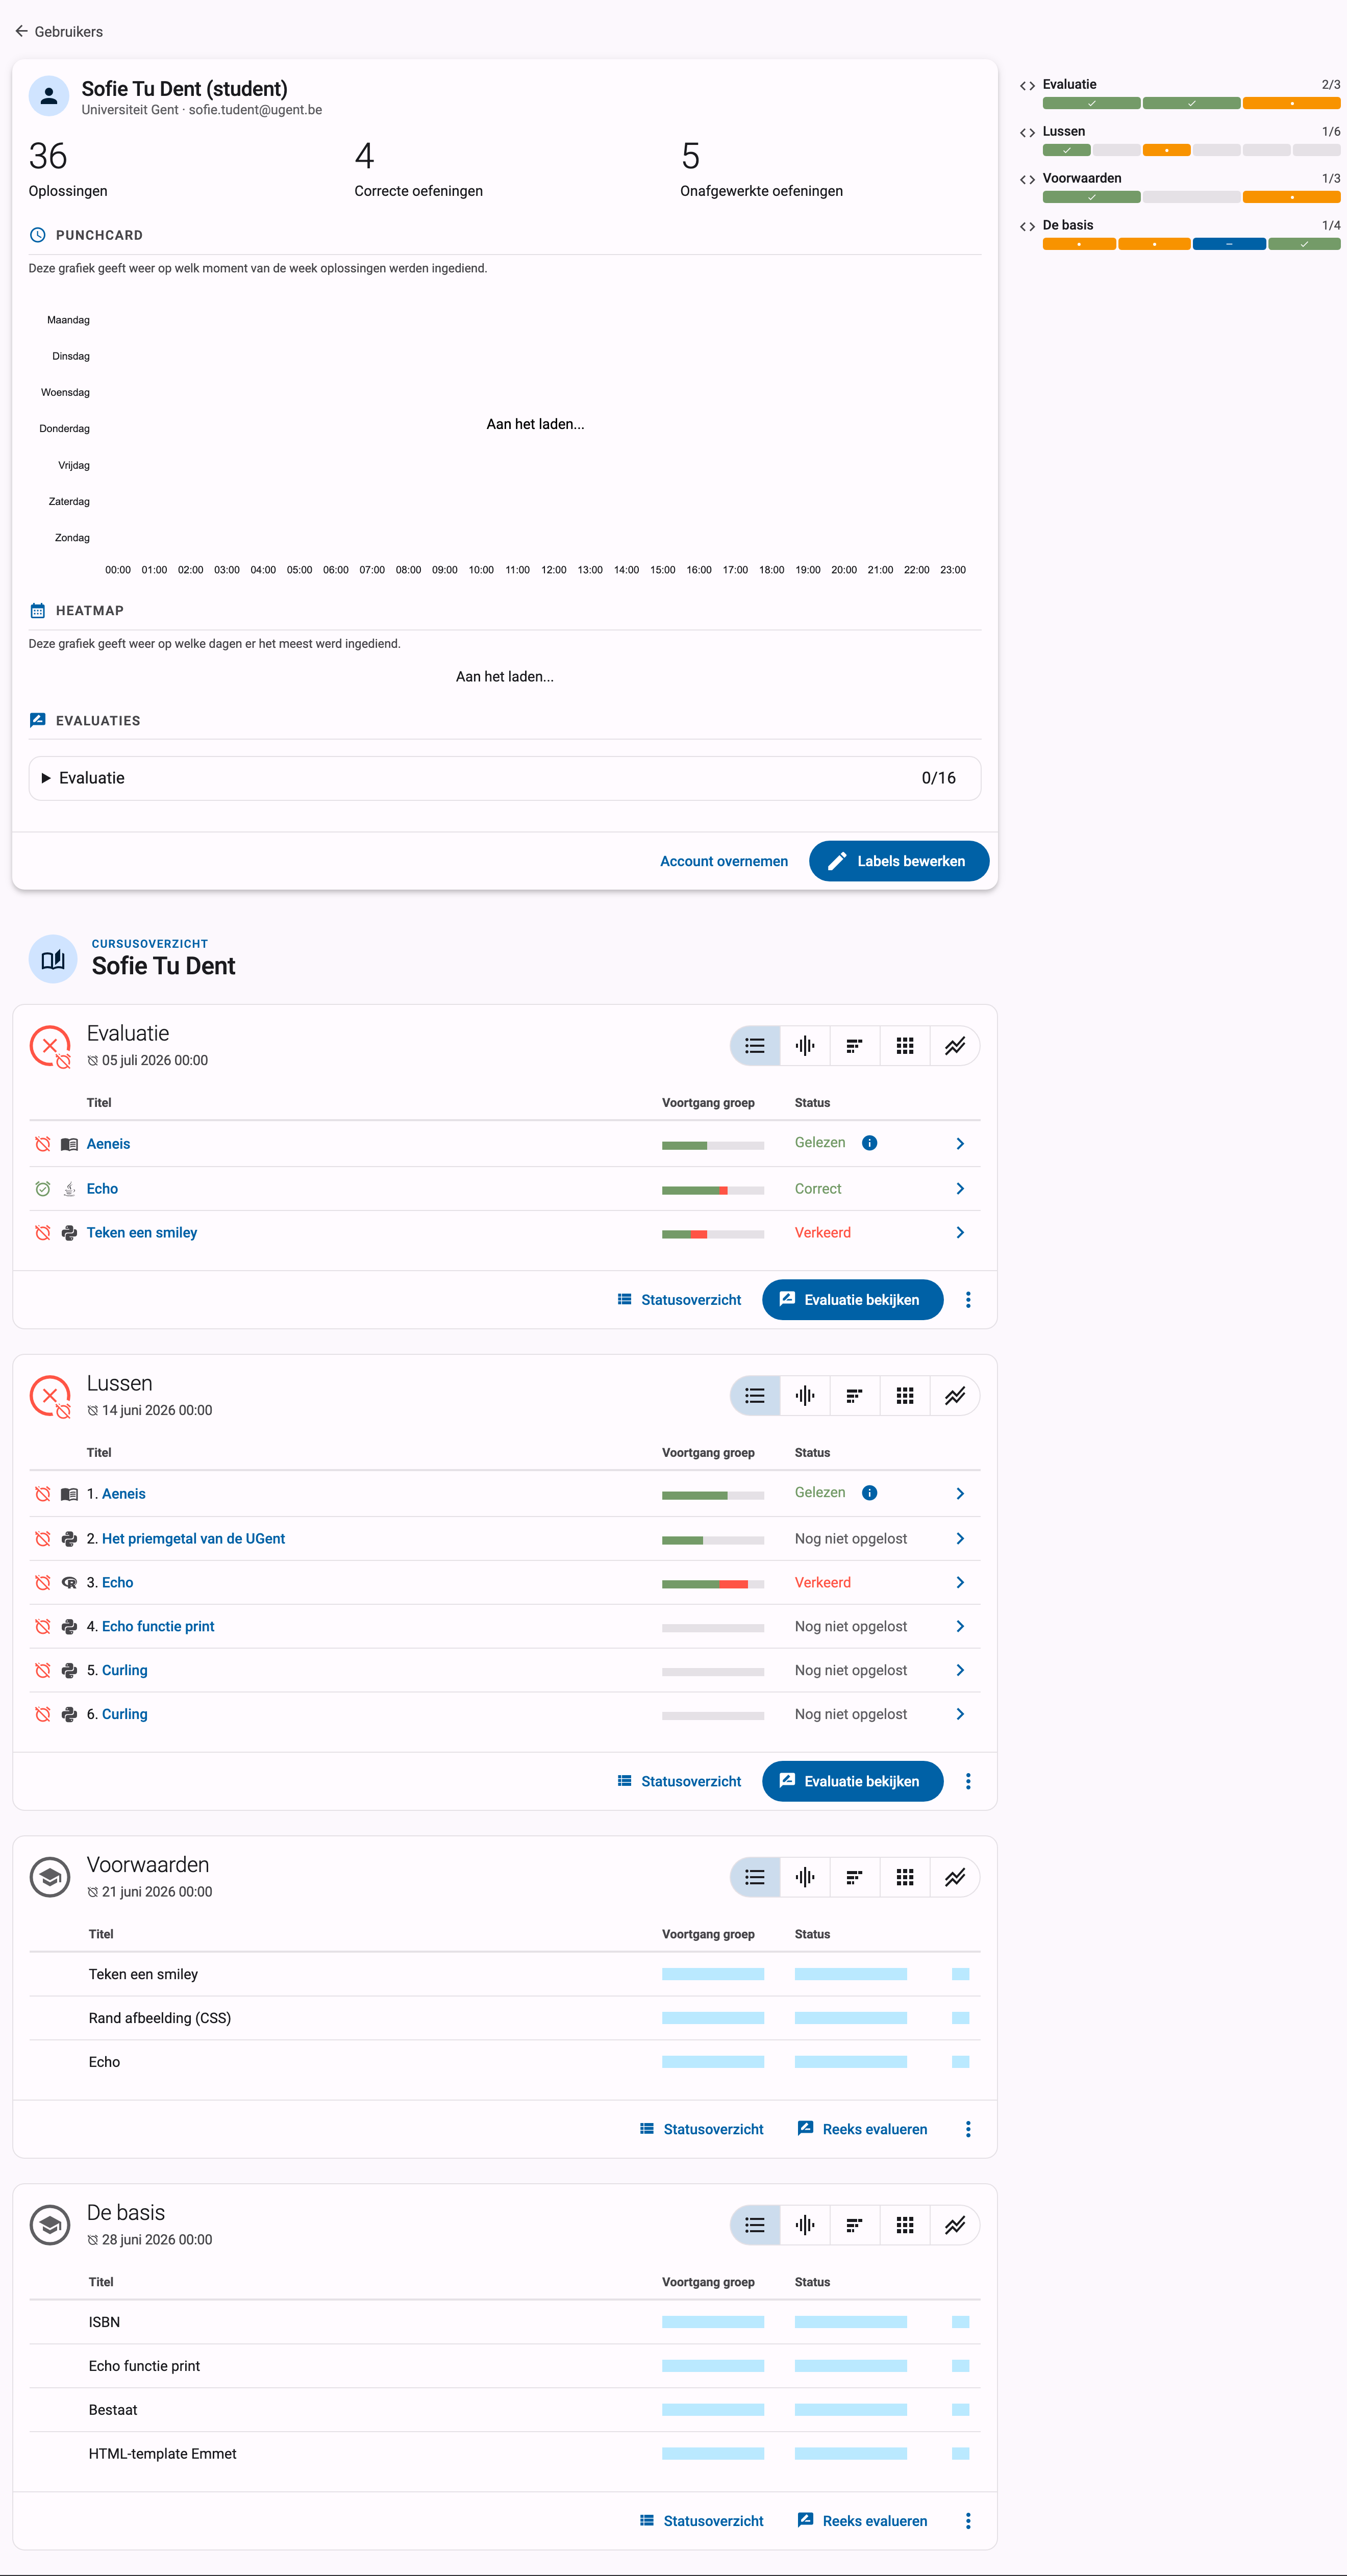Click the Python icon in the '4. Echo functie print' row
The height and width of the screenshot is (2576, 1347).
click(69, 1627)
